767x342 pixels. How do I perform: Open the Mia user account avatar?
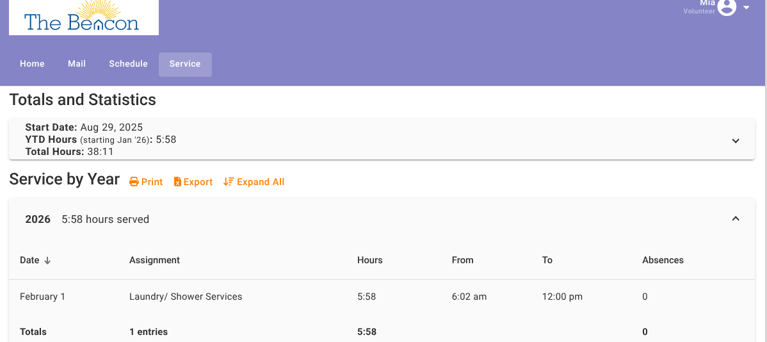[x=727, y=7]
